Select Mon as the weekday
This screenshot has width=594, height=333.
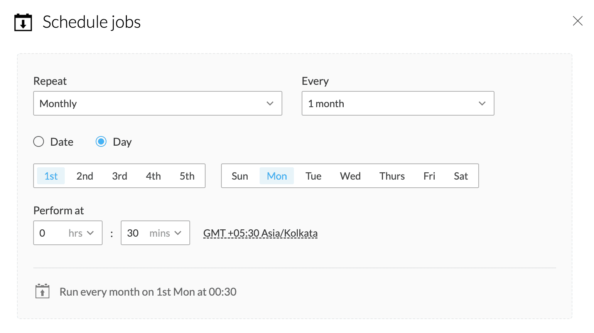click(277, 176)
